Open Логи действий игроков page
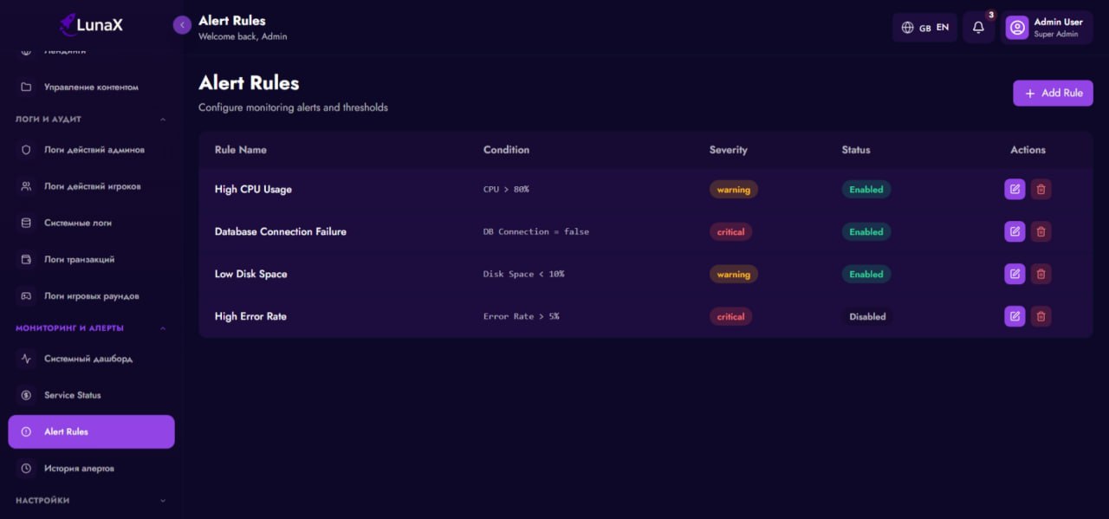 [x=91, y=186]
